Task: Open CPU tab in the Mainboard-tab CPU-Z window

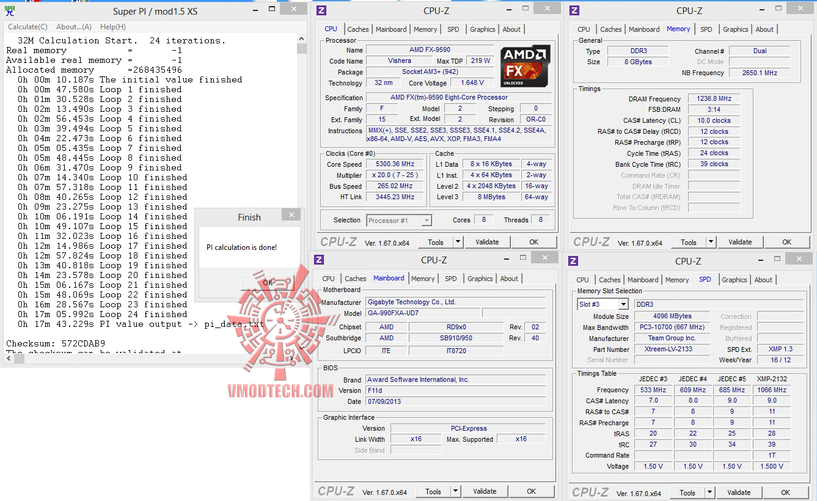Action: pyautogui.click(x=329, y=279)
